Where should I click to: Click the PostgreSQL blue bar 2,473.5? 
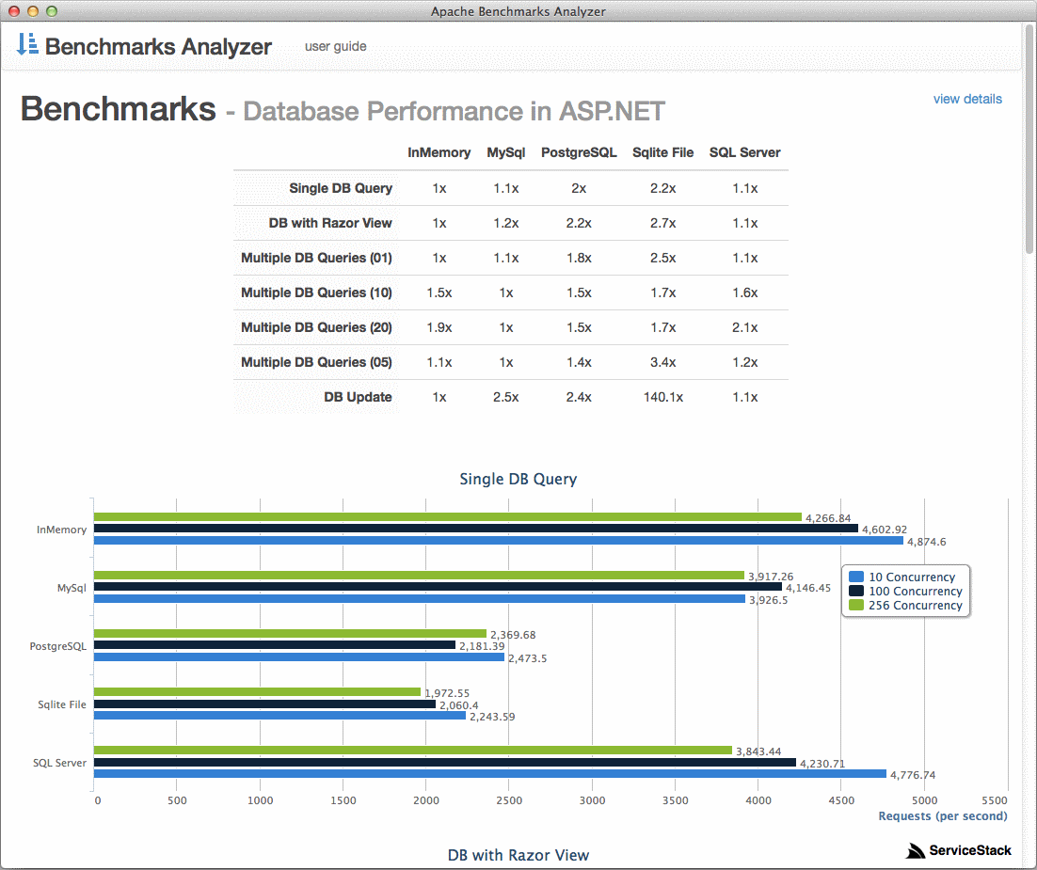tap(299, 656)
